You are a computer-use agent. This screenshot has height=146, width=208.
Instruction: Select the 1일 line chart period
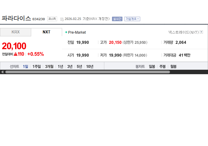coord(26,66)
